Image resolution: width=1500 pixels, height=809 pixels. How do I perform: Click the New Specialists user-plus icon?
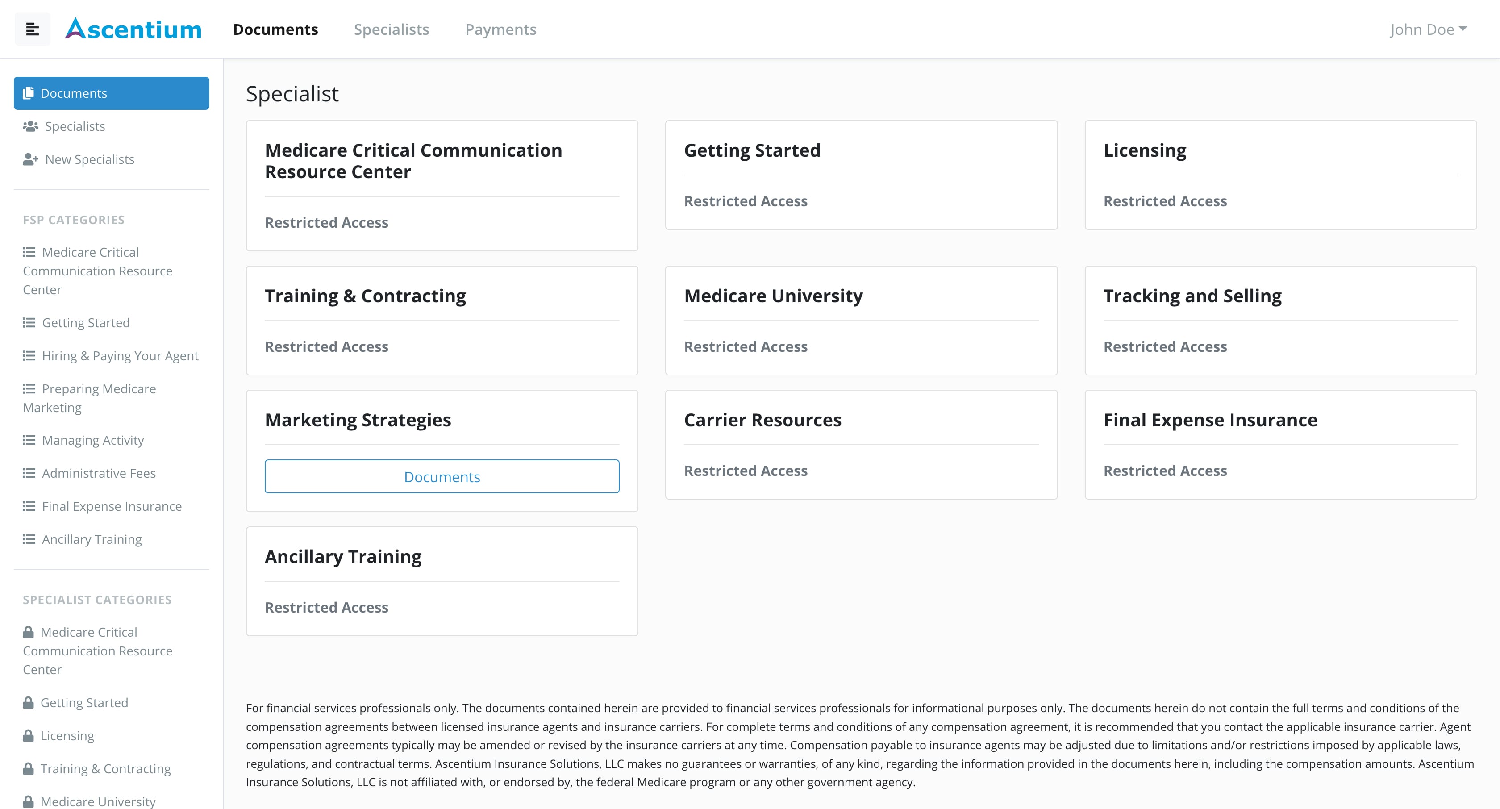(x=30, y=159)
